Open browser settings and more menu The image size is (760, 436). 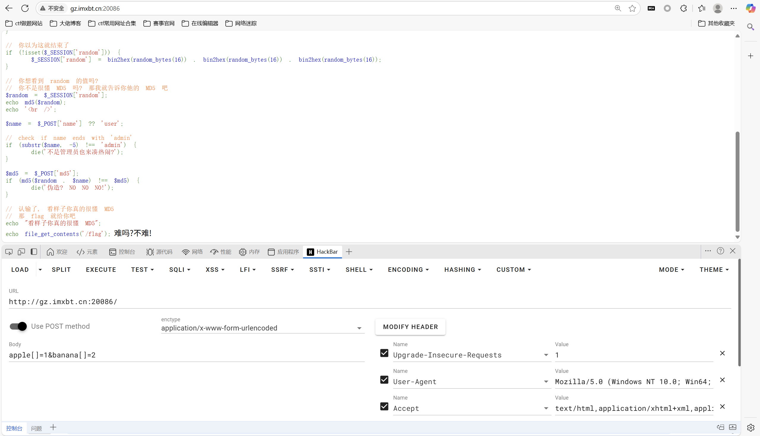[734, 8]
